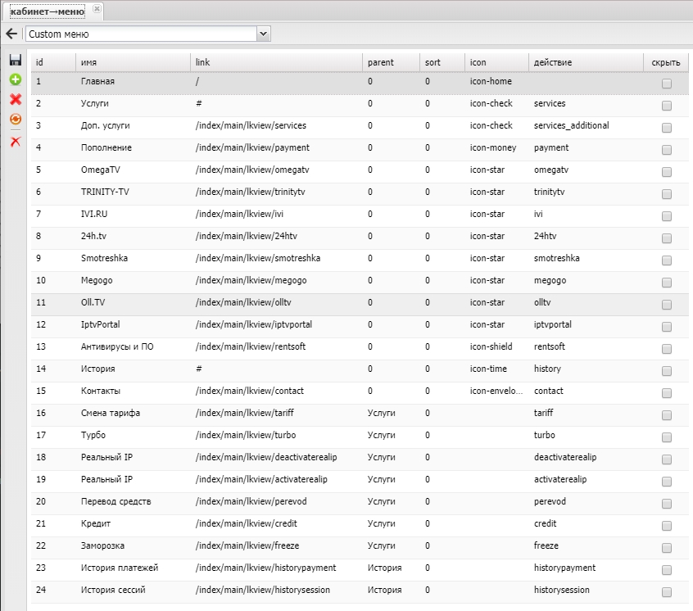The width and height of the screenshot is (693, 611).
Task: Click the Custom меню combo box field
Action: 141,34
